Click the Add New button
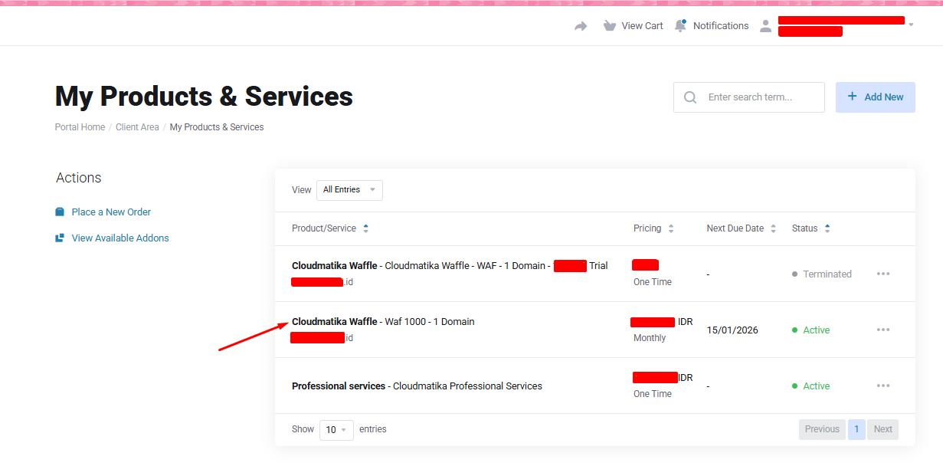Screen dimensions: 943x476 click(x=876, y=97)
